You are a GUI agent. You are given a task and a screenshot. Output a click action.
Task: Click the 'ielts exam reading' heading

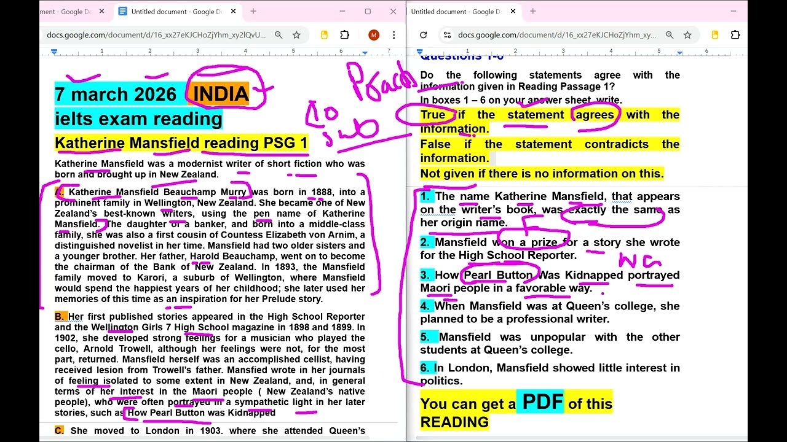pyautogui.click(x=138, y=118)
